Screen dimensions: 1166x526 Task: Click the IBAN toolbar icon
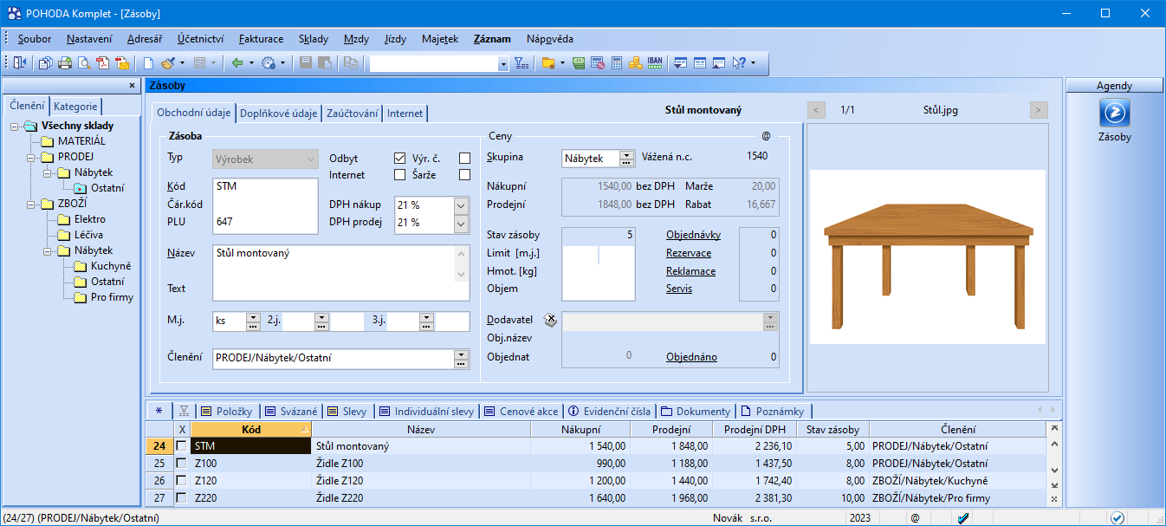tap(656, 63)
